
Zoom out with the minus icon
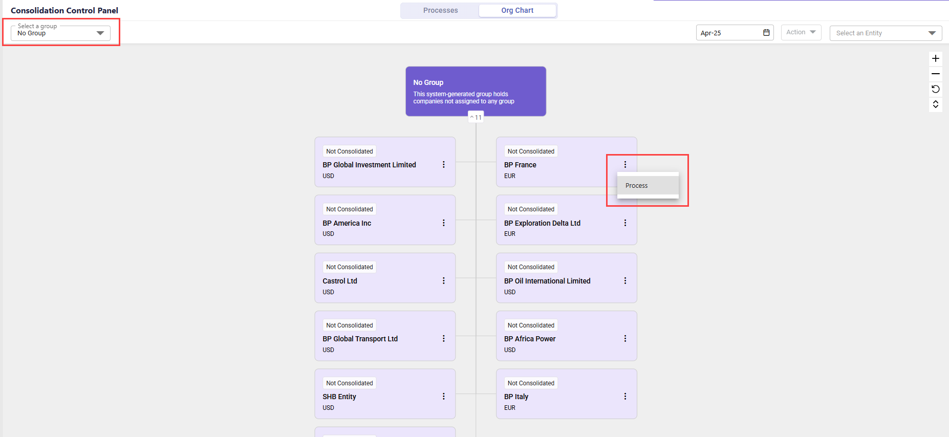(935, 74)
